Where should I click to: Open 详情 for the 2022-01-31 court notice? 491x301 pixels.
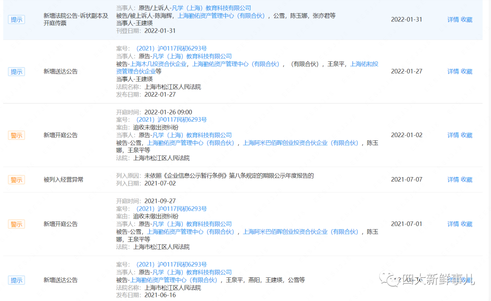pos(453,20)
